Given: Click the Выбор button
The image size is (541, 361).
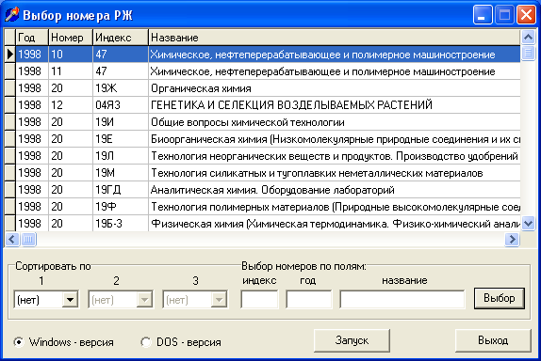Looking at the screenshot, I should [x=500, y=298].
